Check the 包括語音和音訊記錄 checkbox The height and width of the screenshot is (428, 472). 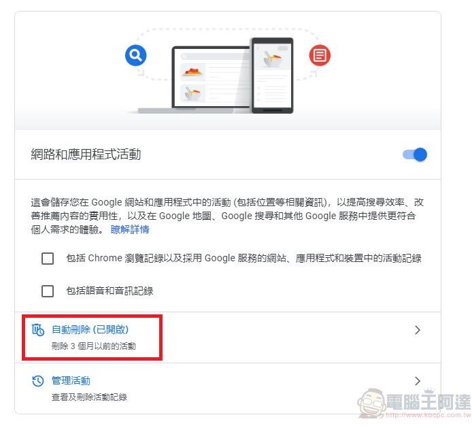pos(48,291)
